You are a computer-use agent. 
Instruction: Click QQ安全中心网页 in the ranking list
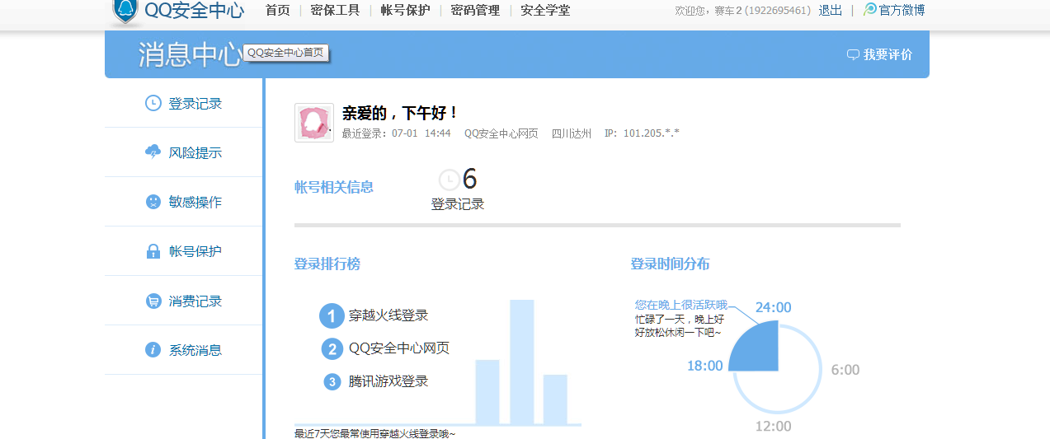coord(399,348)
